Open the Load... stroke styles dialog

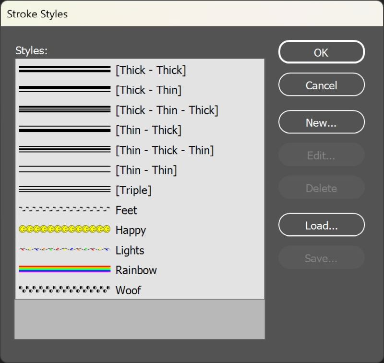321,225
